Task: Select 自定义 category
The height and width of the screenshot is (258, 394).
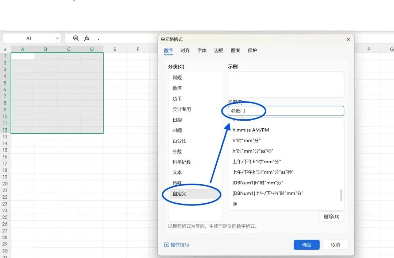Action: 195,193
